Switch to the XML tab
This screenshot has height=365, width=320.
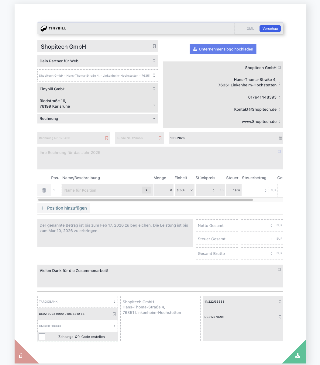tap(250, 28)
